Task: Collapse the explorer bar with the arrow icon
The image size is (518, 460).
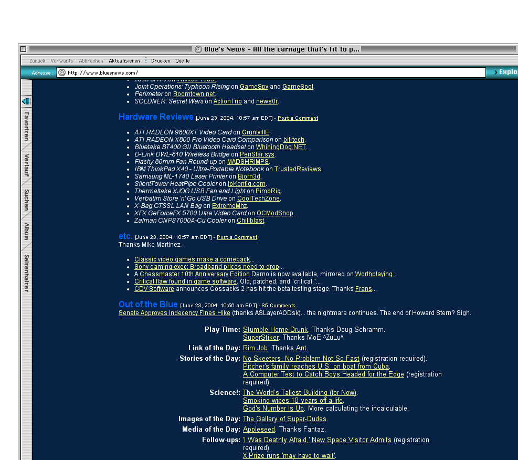Action: (x=26, y=101)
